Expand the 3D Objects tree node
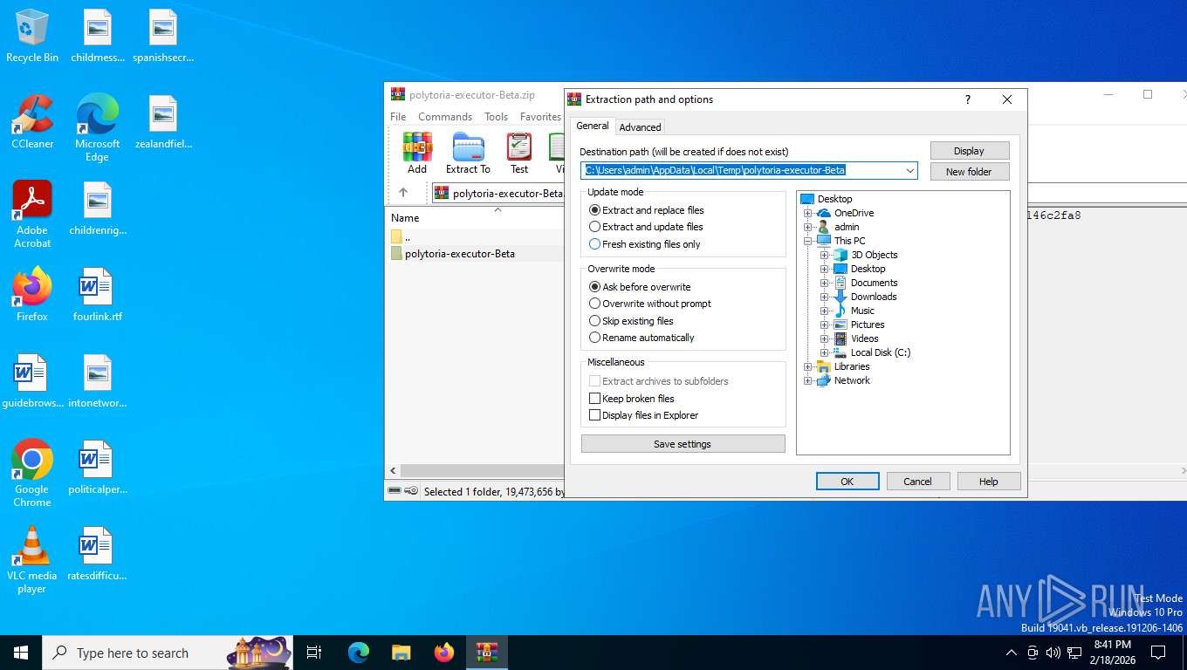This screenshot has width=1187, height=670. tap(825, 255)
